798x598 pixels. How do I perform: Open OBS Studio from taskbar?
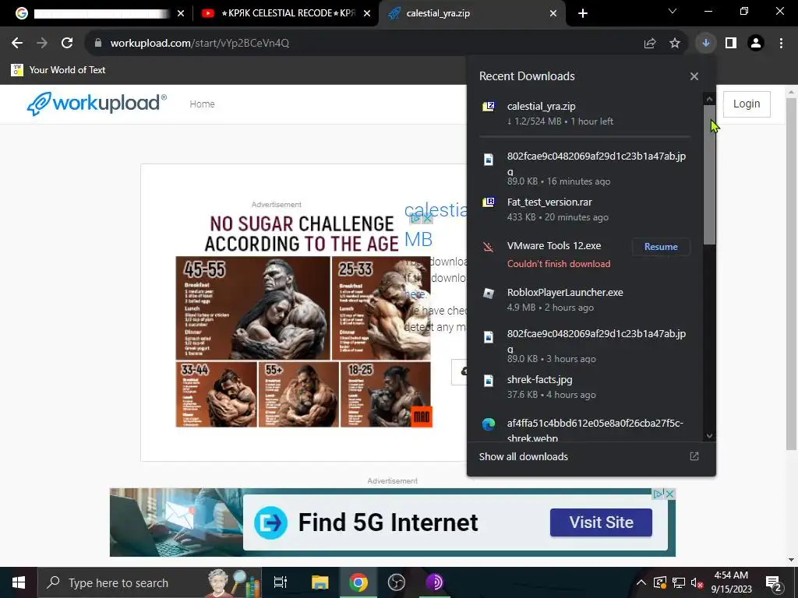397,582
